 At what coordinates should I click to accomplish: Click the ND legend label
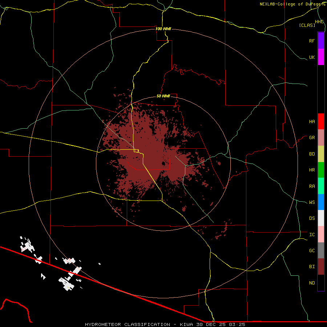coord(312,283)
